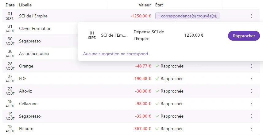Click the Rapprocher button

pos(244,36)
